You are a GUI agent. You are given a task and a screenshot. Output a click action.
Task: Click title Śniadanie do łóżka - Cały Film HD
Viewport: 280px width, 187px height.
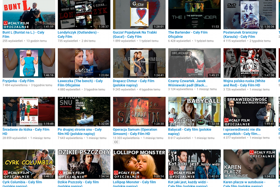[26, 131]
